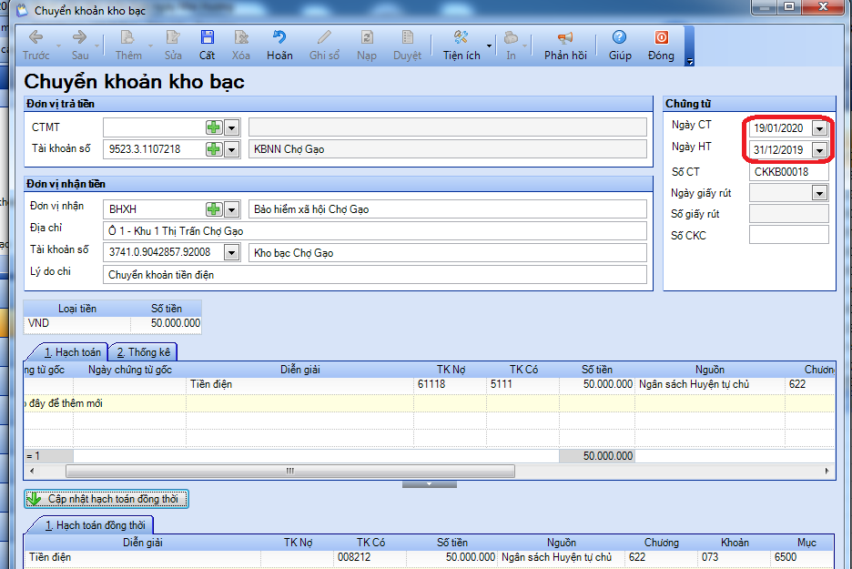This screenshot has height=569, width=852.
Task: Add new Đơn vị nhận with green plus
Action: [214, 209]
